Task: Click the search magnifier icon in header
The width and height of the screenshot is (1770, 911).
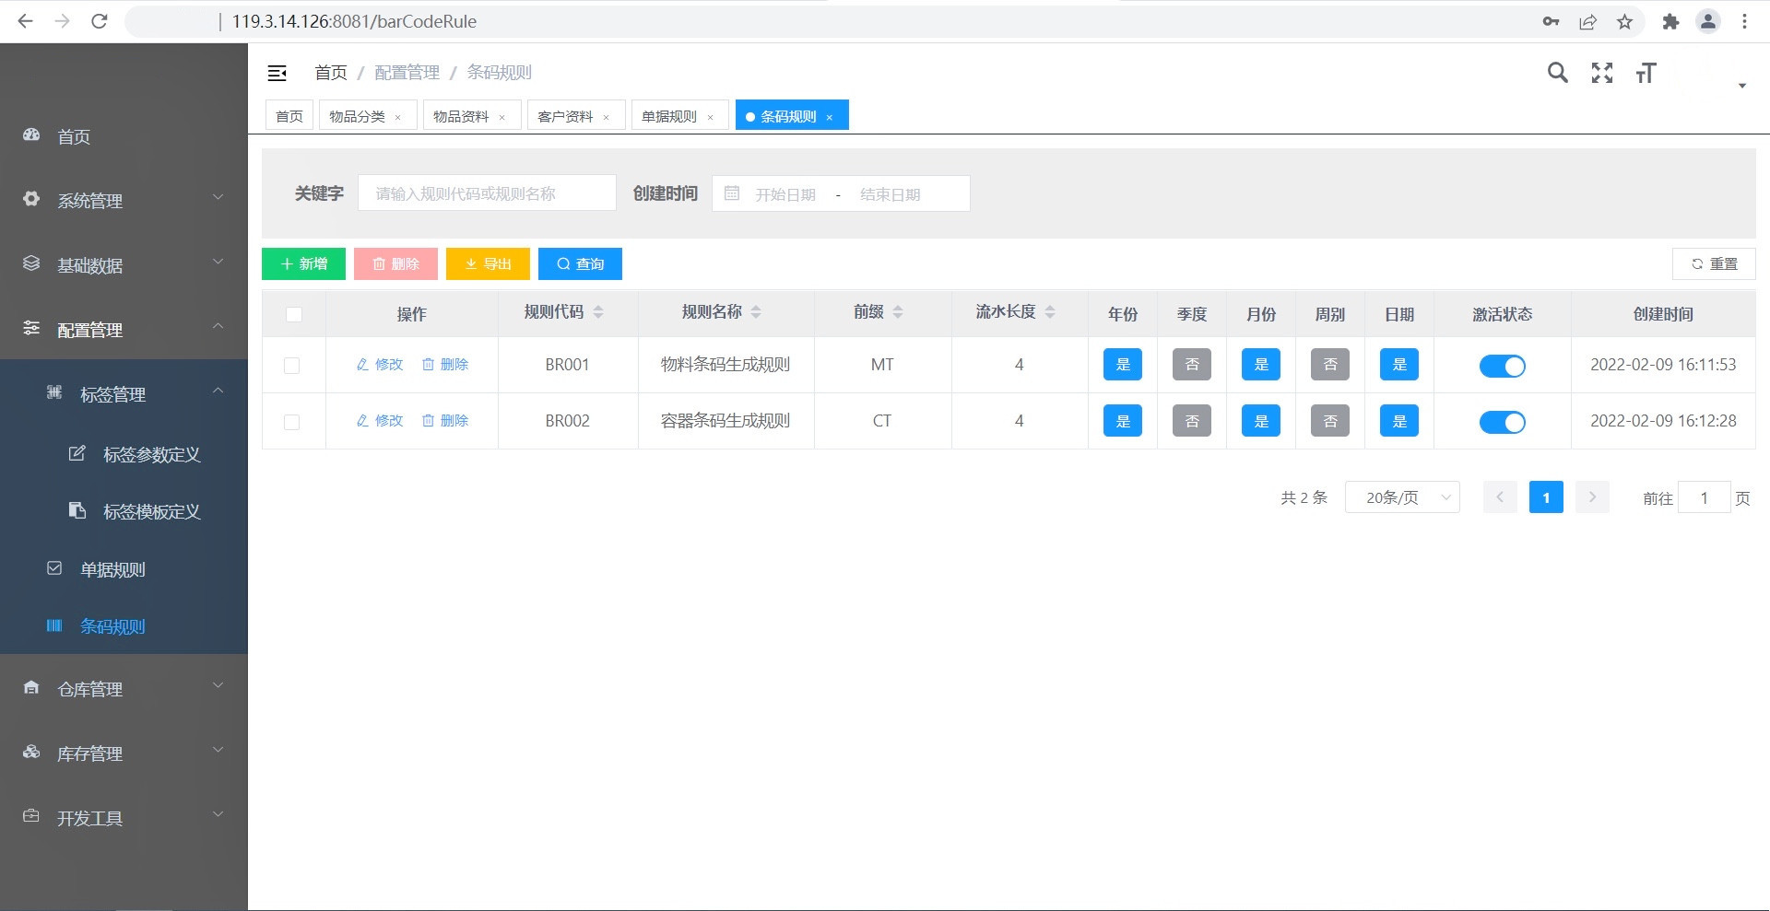Action: [1557, 73]
